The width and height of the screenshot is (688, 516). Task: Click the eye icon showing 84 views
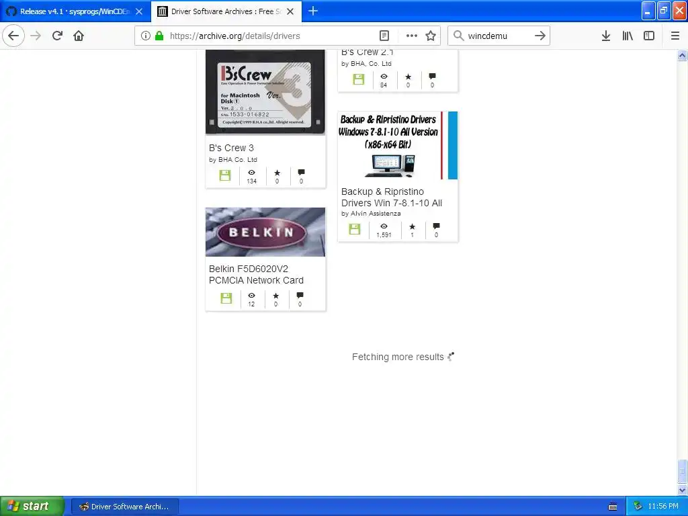(384, 77)
